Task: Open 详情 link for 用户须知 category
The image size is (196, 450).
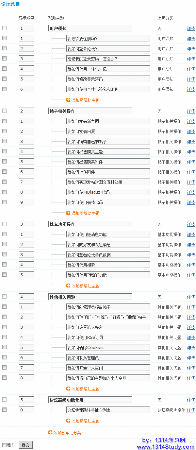Action: point(191,29)
